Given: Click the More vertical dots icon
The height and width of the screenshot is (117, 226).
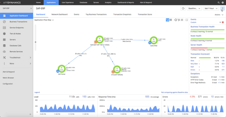Looking at the screenshot, I should tap(4, 64).
